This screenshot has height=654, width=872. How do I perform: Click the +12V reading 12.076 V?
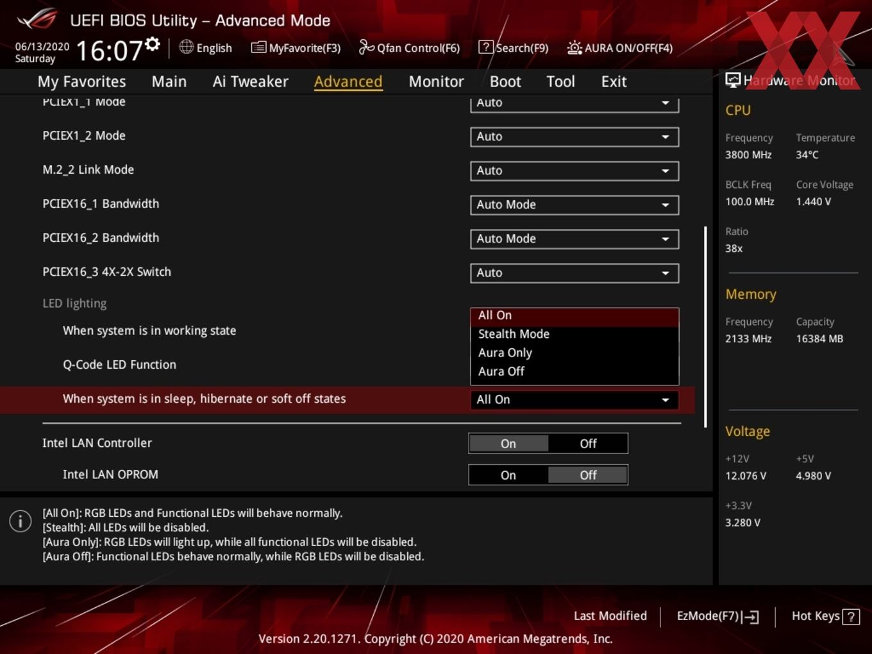point(746,476)
